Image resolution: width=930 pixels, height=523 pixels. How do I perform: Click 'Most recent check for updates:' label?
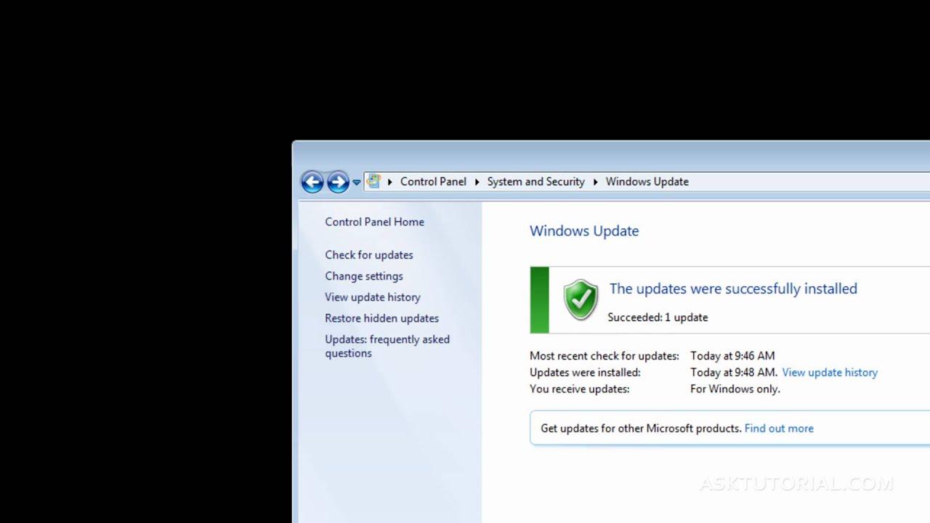pyautogui.click(x=604, y=356)
